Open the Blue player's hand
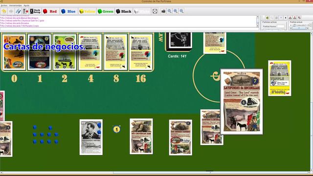The width and height of the screenshot is (313, 176). [68, 11]
